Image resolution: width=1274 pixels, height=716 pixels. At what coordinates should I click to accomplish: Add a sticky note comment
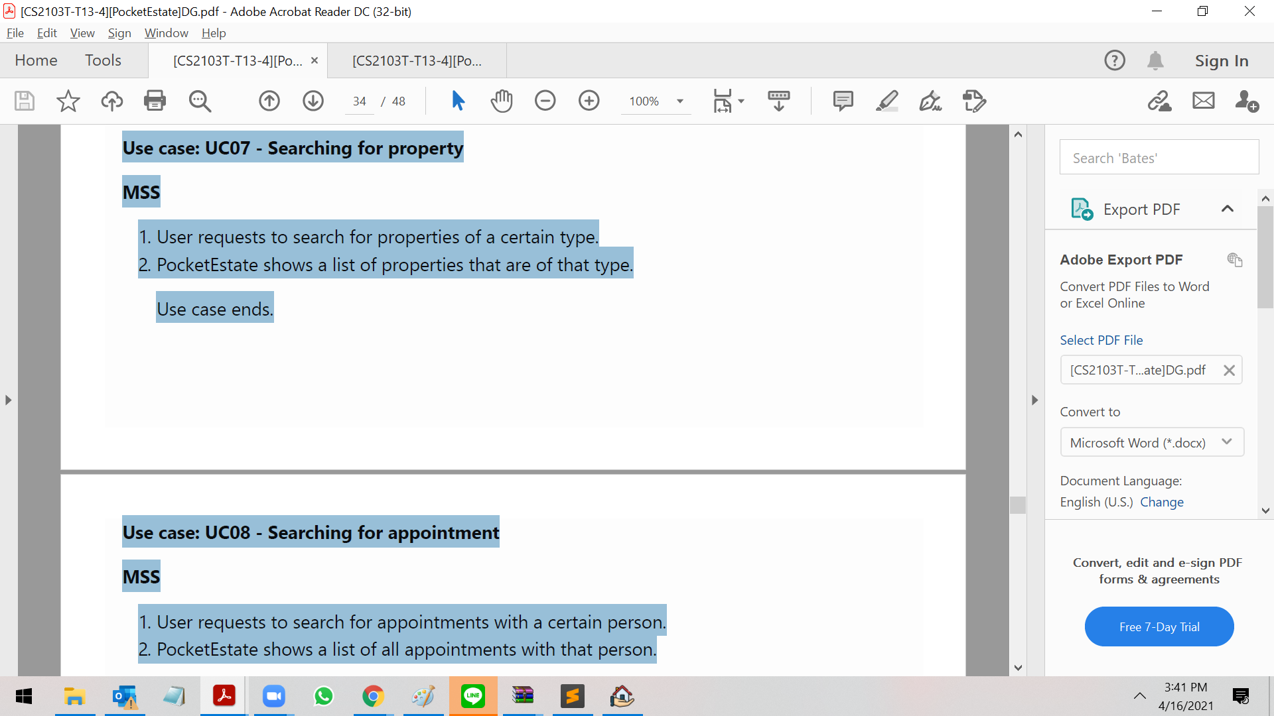(843, 101)
